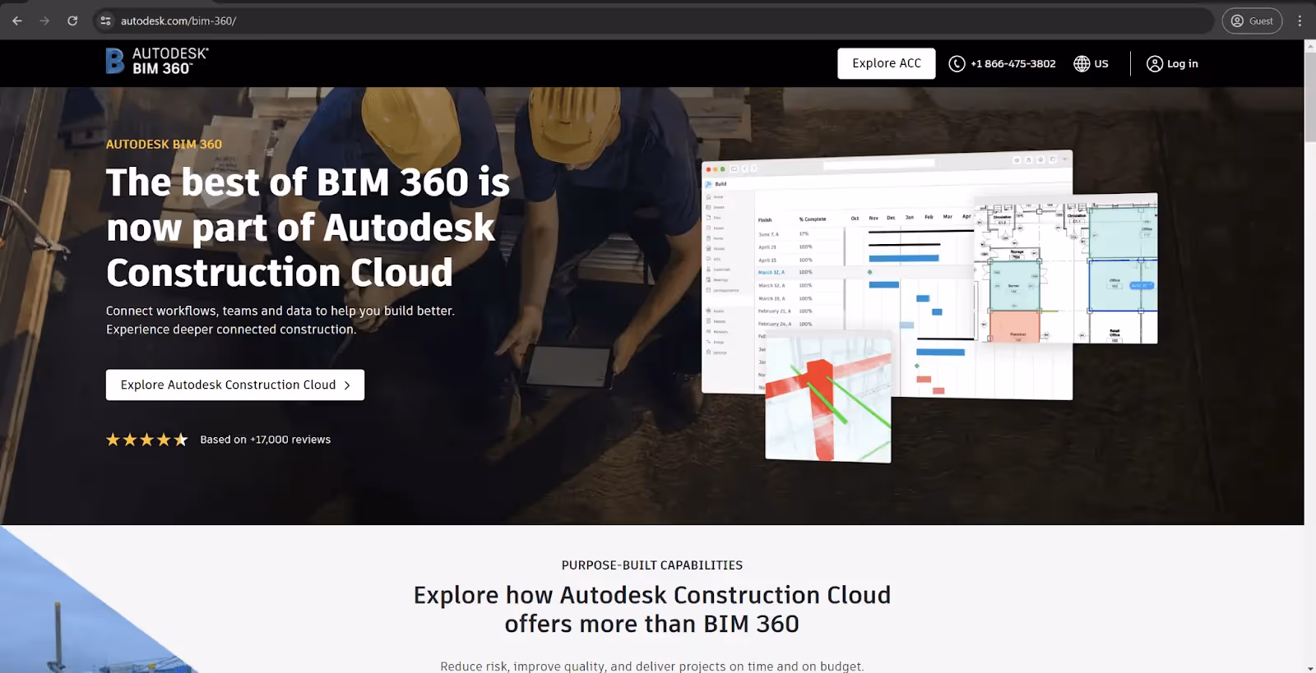1316x673 pixels.
Task: Open site information icon in address bar
Action: tap(105, 21)
